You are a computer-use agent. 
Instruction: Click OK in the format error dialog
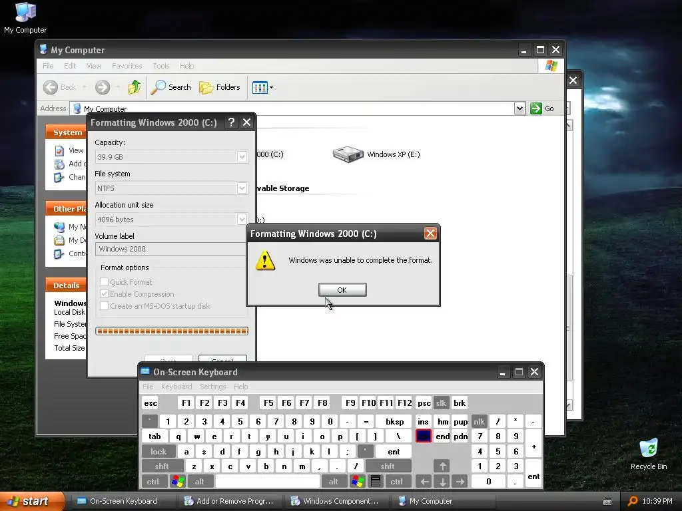point(342,290)
